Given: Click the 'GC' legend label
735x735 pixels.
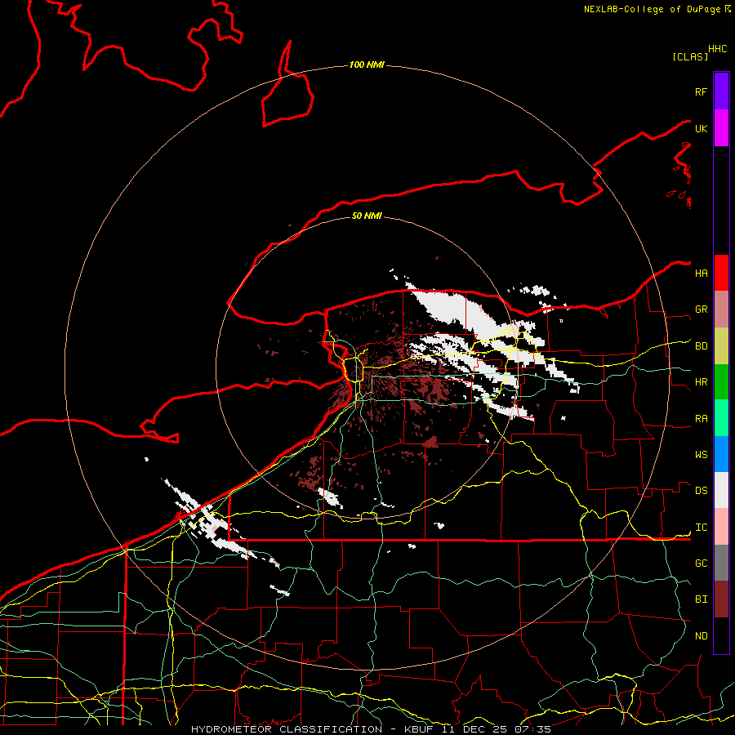Looking at the screenshot, I should [701, 563].
